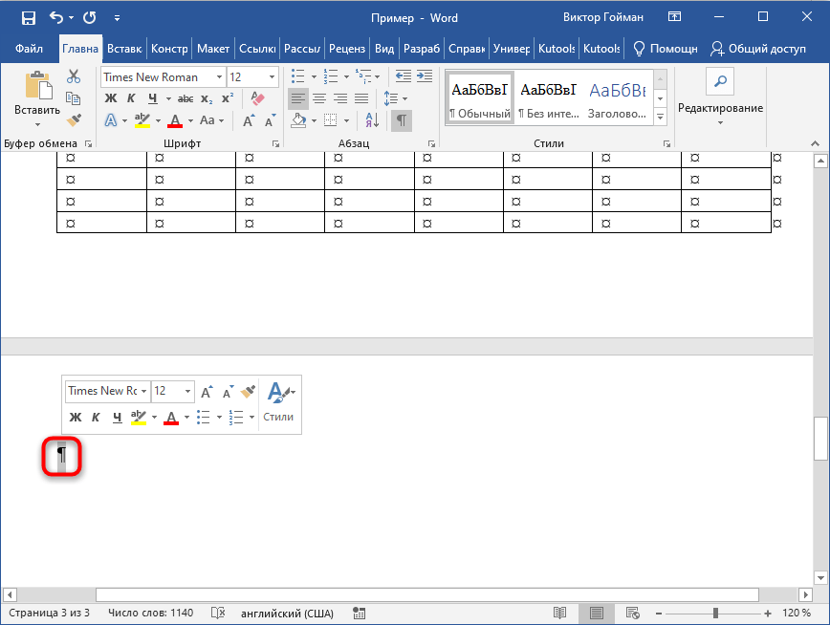830x625 pixels.
Task: Open the line spacing dropdown
Action: (x=396, y=98)
